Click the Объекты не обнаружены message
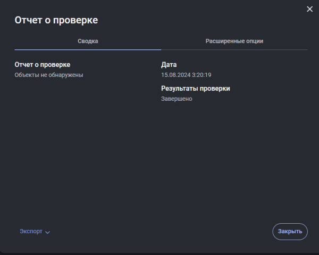This screenshot has width=319, height=255. pos(49,75)
